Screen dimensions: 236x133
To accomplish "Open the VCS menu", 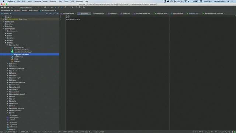I will tap(72, 1).
